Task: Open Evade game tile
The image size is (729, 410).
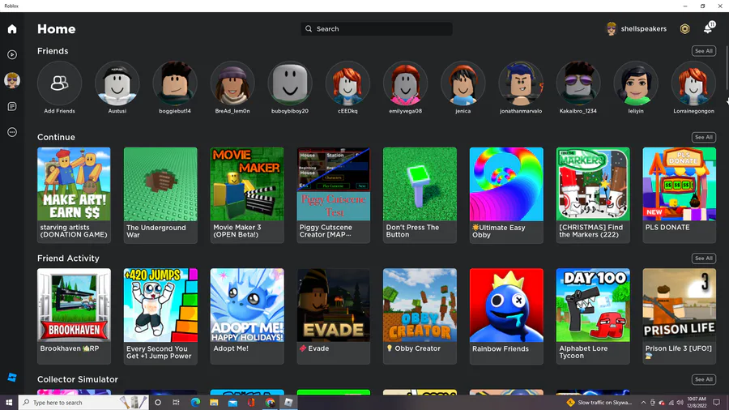Action: tap(334, 316)
